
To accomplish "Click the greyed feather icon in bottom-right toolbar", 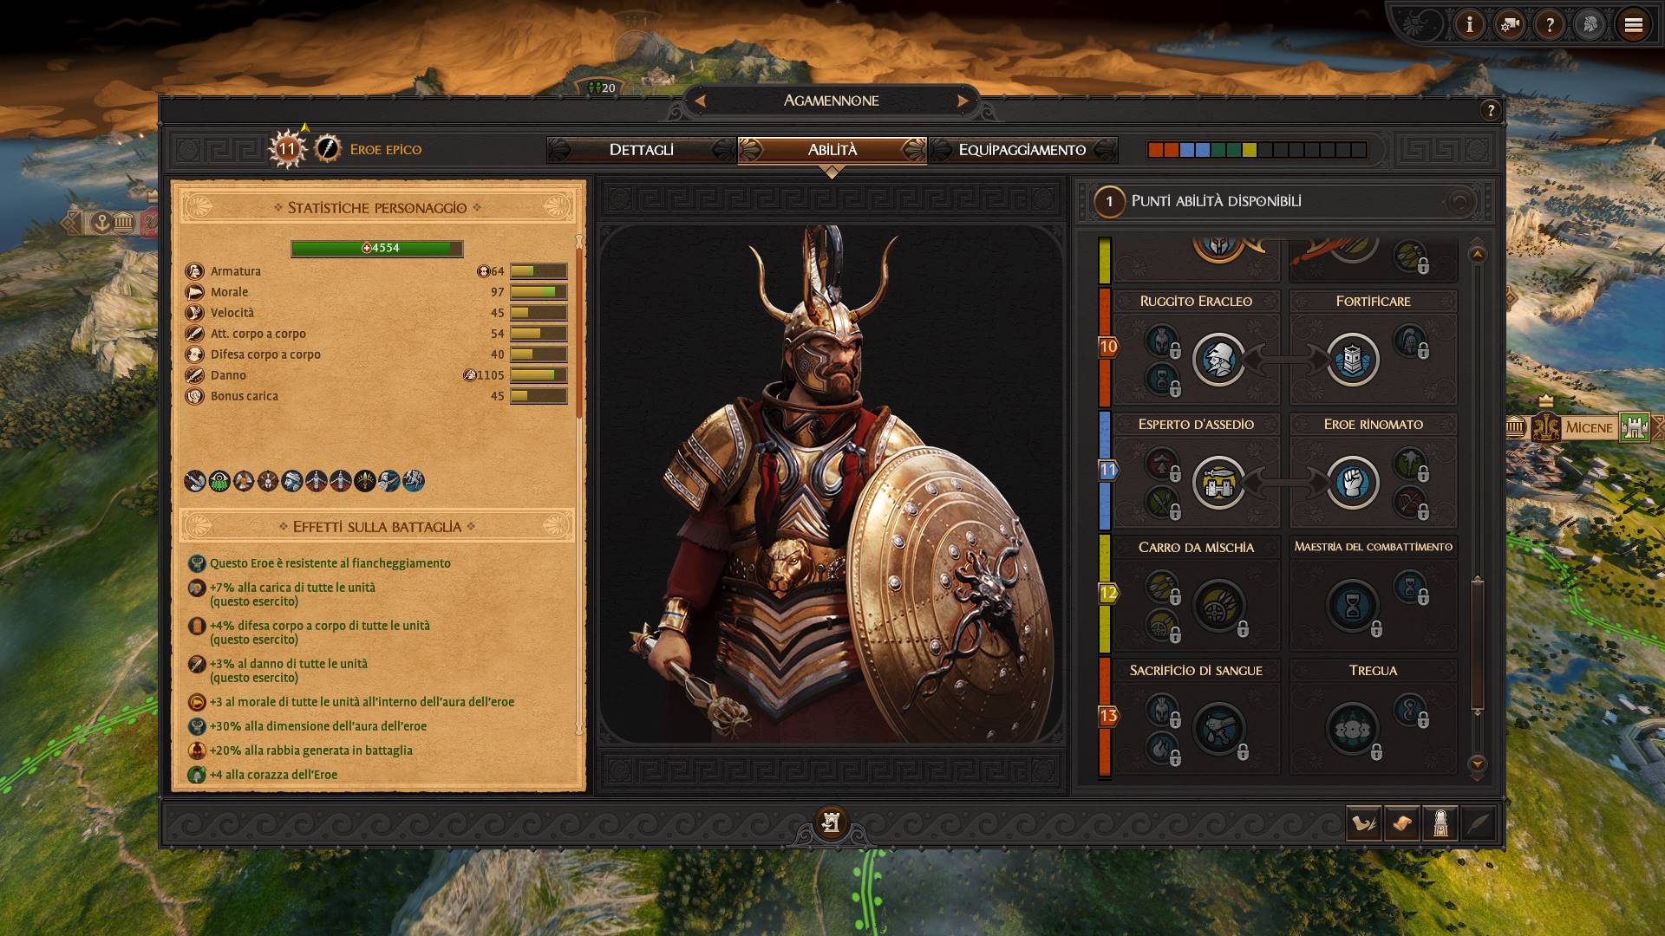I will pyautogui.click(x=1479, y=823).
